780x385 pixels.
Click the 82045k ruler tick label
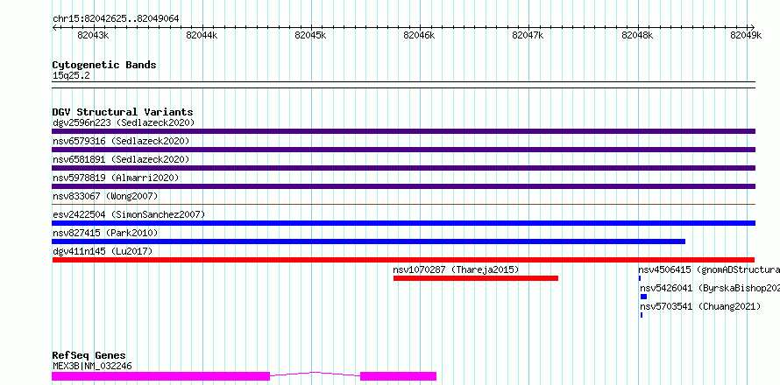point(310,35)
